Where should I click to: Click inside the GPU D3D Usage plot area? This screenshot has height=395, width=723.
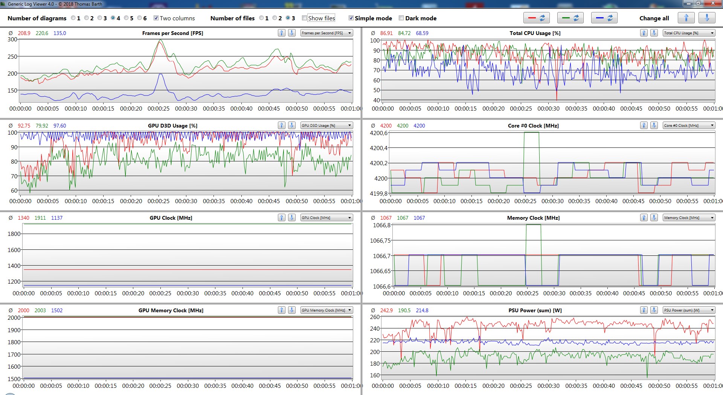click(x=186, y=163)
